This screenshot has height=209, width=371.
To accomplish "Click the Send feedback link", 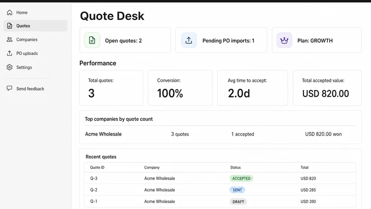I will 30,89.
